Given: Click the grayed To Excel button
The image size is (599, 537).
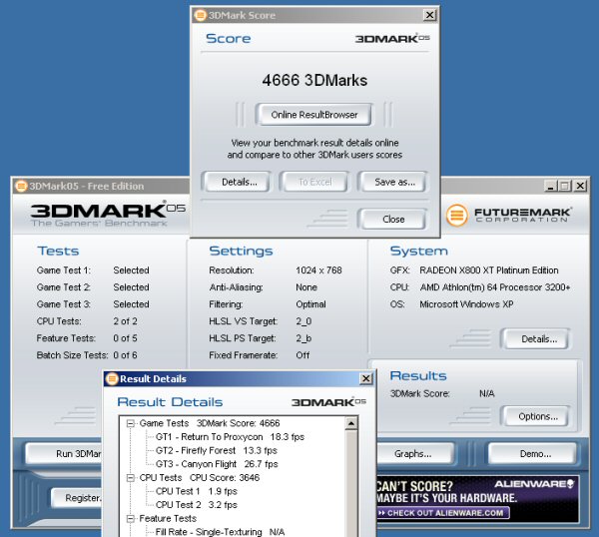Looking at the screenshot, I should (x=314, y=182).
